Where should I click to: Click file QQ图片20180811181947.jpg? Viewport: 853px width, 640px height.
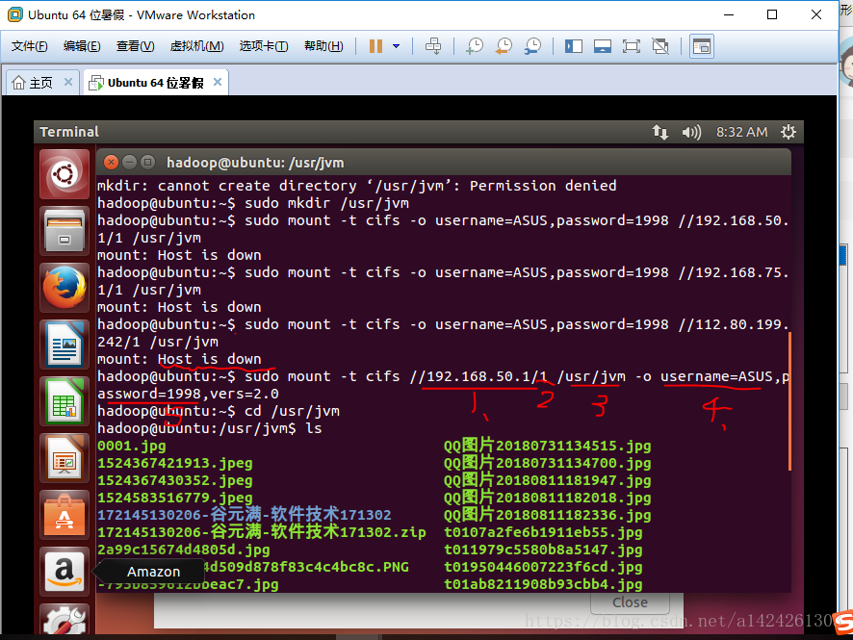click(x=547, y=480)
